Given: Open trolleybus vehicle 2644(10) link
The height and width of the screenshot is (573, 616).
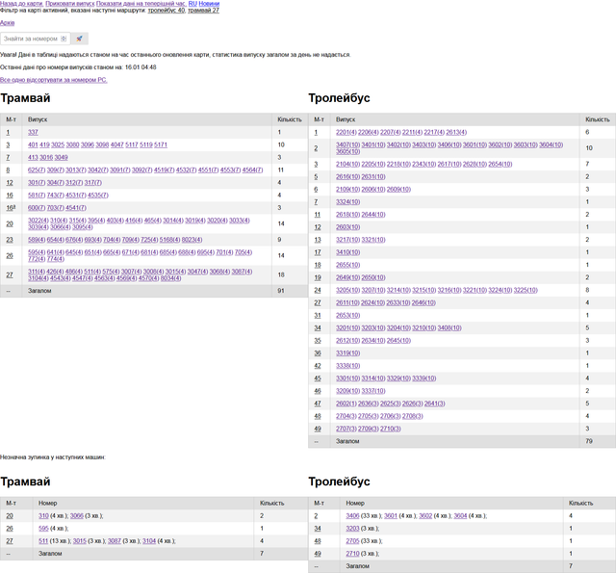Looking at the screenshot, I should tap(373, 215).
